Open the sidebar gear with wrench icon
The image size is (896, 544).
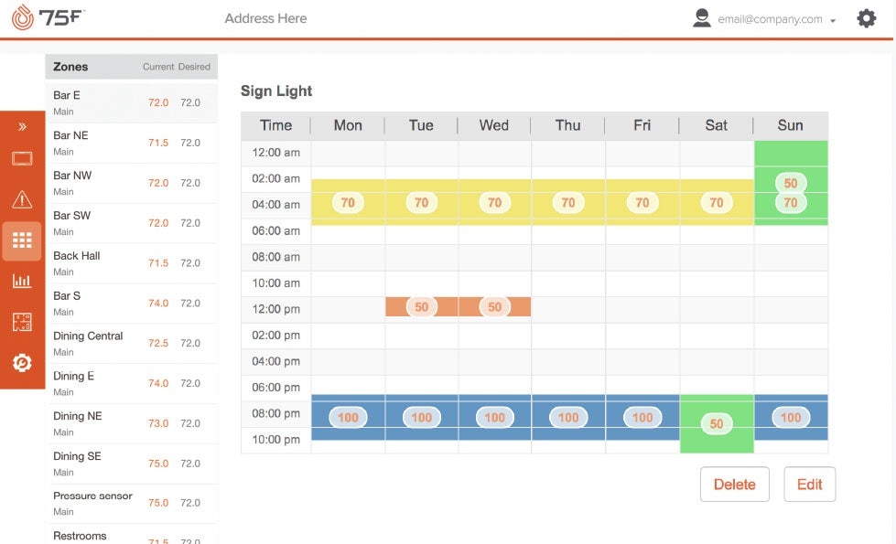click(22, 363)
